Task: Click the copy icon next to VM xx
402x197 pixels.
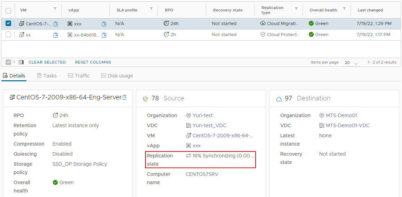Action: pos(56,35)
